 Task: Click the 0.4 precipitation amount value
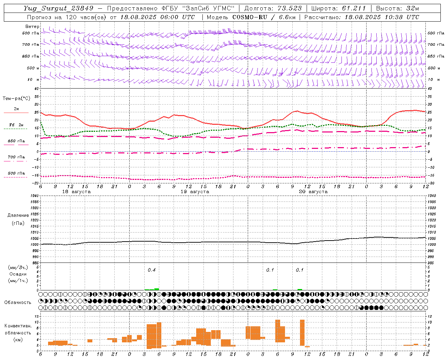pyautogui.click(x=152, y=270)
